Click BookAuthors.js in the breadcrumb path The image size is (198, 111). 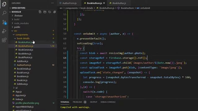(x=107, y=8)
